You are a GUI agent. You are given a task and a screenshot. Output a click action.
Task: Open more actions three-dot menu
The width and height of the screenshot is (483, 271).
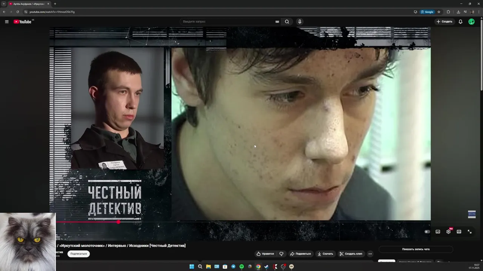pyautogui.click(x=370, y=254)
